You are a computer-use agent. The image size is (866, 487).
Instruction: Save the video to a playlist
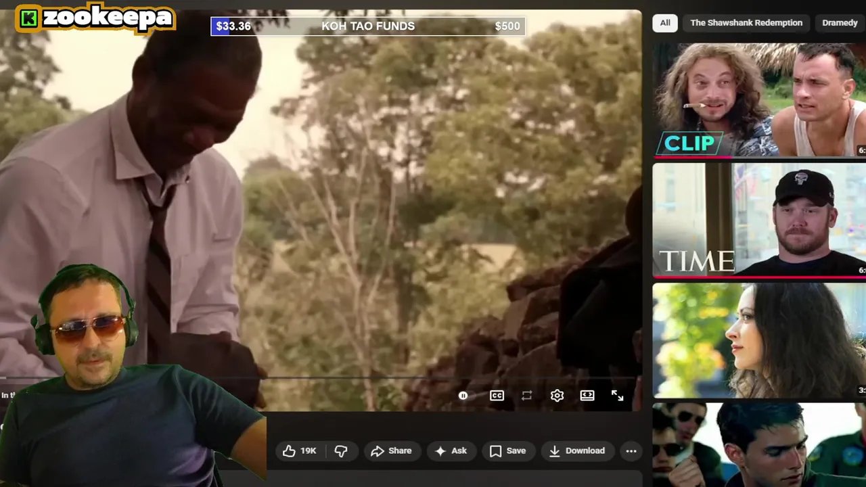(x=507, y=450)
